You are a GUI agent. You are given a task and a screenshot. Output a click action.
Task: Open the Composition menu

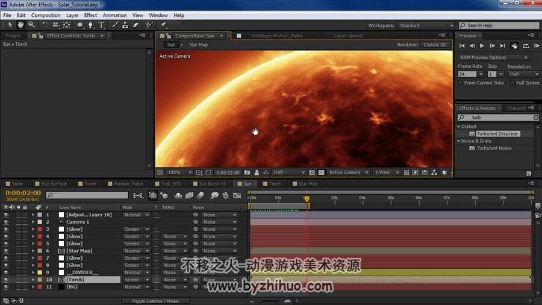pos(46,15)
